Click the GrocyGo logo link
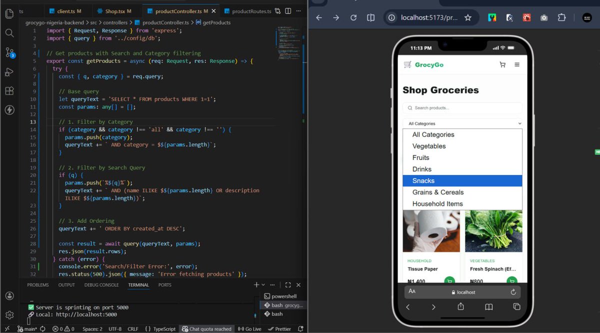The image size is (600, 333). pyautogui.click(x=423, y=64)
